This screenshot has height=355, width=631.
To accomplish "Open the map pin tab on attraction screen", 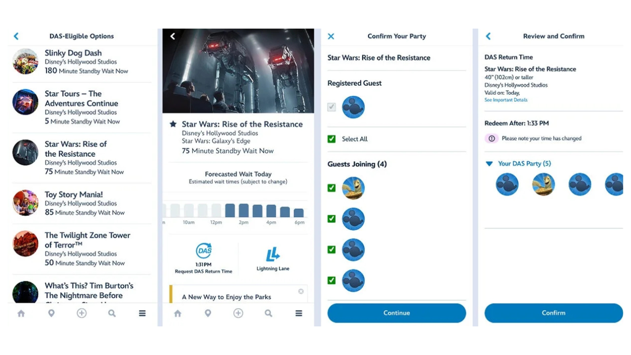I will tap(208, 313).
